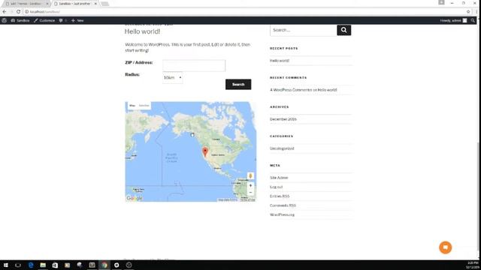481x270 pixels.
Task: Bookmark this page with the star icon
Action: (468, 12)
